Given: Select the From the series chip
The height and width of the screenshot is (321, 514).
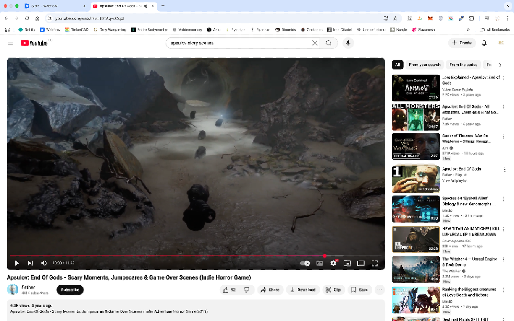Looking at the screenshot, I should click(x=463, y=65).
